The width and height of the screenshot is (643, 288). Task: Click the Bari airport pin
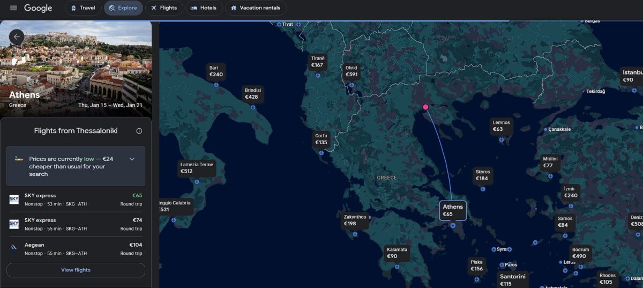point(216,85)
